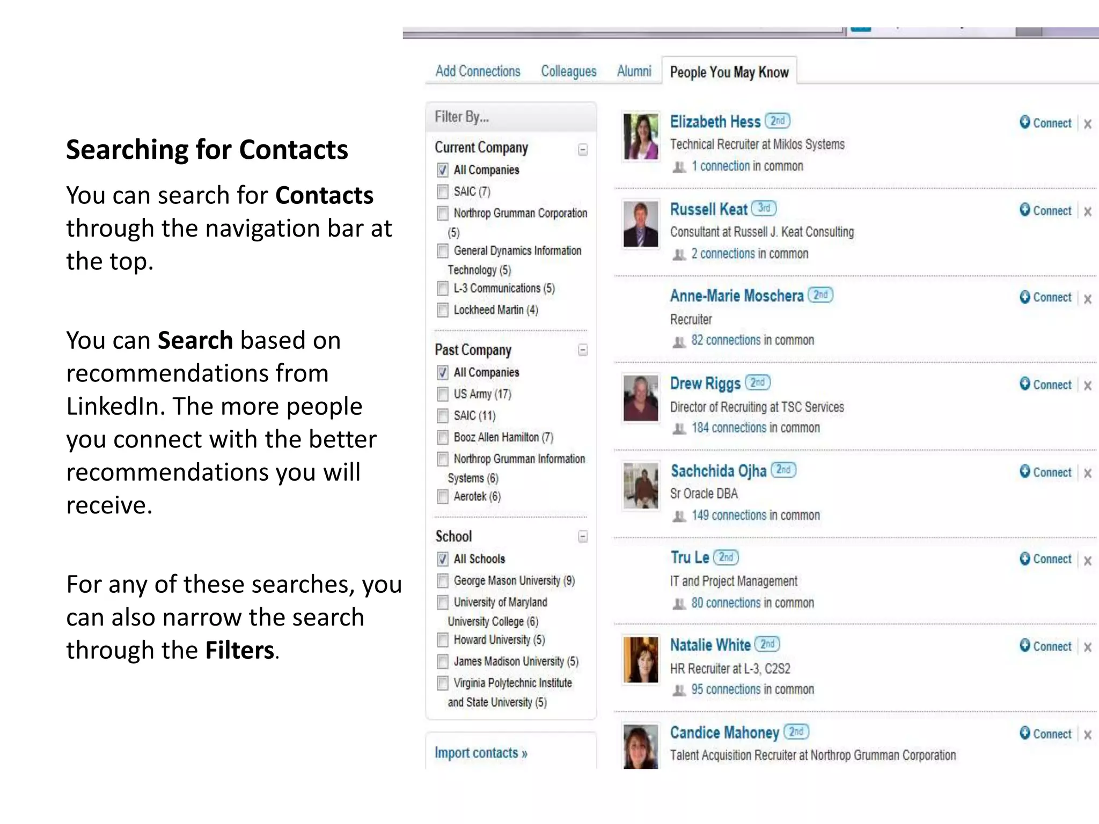The height and width of the screenshot is (824, 1099).
Task: Check SAIC (11) past company filter
Action: [443, 416]
